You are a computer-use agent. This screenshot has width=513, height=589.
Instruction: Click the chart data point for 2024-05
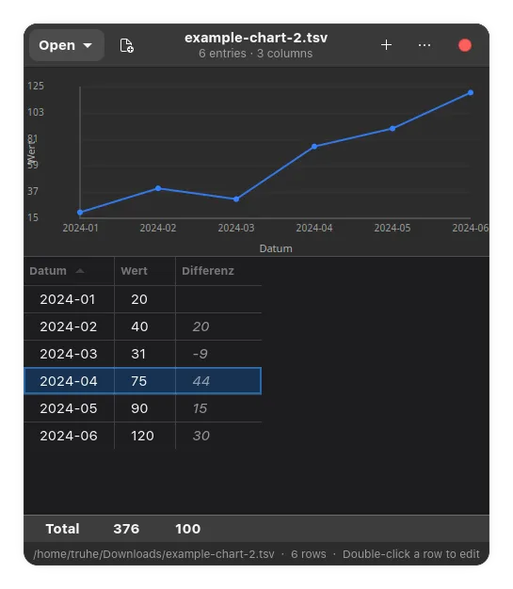tap(393, 129)
